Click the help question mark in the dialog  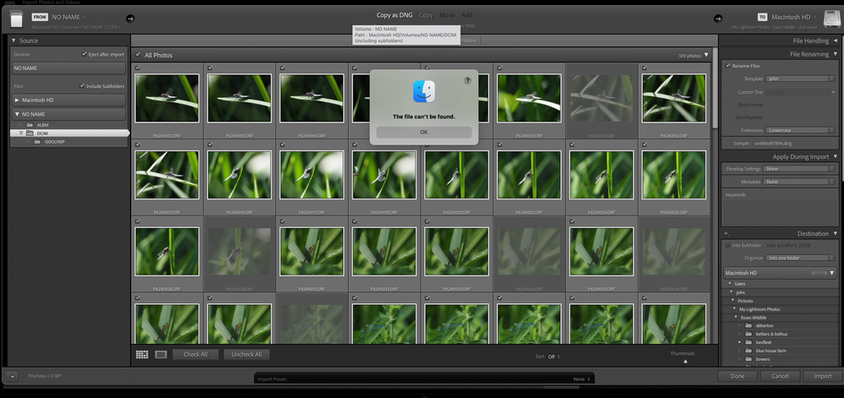pyautogui.click(x=467, y=80)
